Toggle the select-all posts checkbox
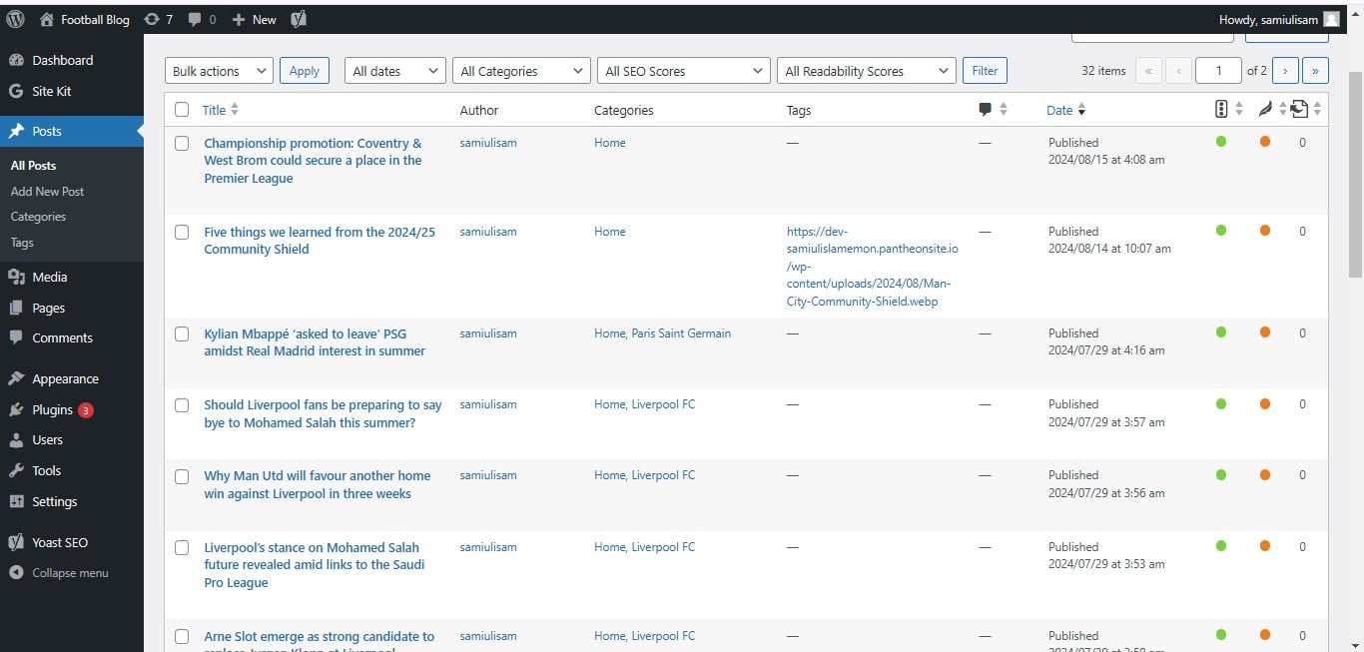This screenshot has height=652, width=1364. tap(182, 110)
